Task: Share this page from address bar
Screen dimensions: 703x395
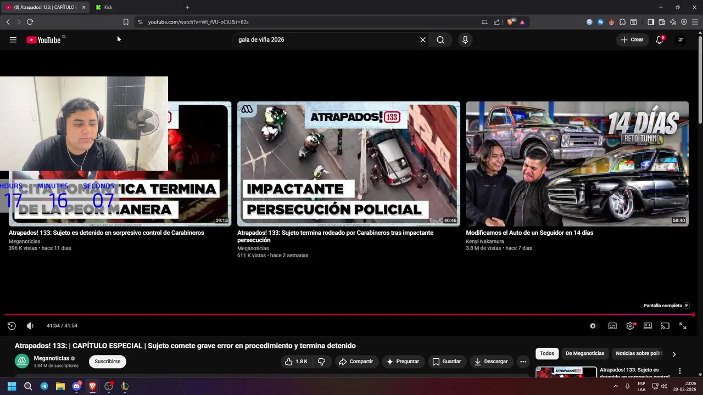Action: pyautogui.click(x=496, y=22)
